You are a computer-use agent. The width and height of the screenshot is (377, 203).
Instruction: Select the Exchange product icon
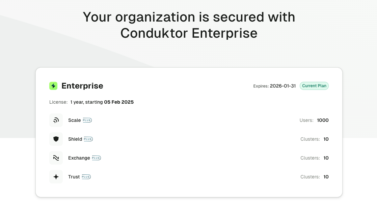click(56, 158)
